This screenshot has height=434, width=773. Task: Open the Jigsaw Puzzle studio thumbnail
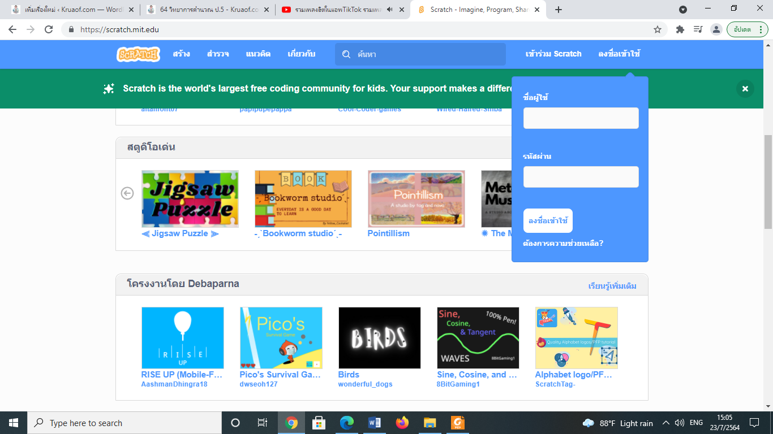pos(190,199)
